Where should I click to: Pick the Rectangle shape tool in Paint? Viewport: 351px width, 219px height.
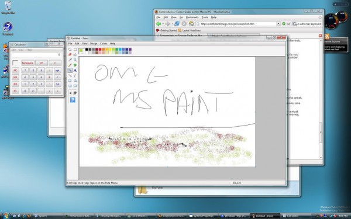point(70,81)
